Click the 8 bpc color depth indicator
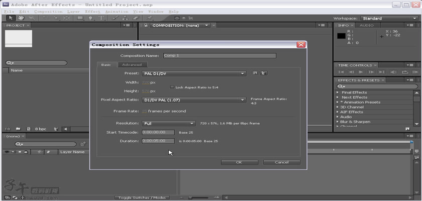This screenshot has width=422, height=201. coord(41,129)
